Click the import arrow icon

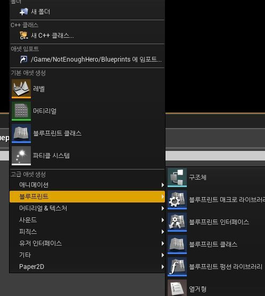click(23, 60)
